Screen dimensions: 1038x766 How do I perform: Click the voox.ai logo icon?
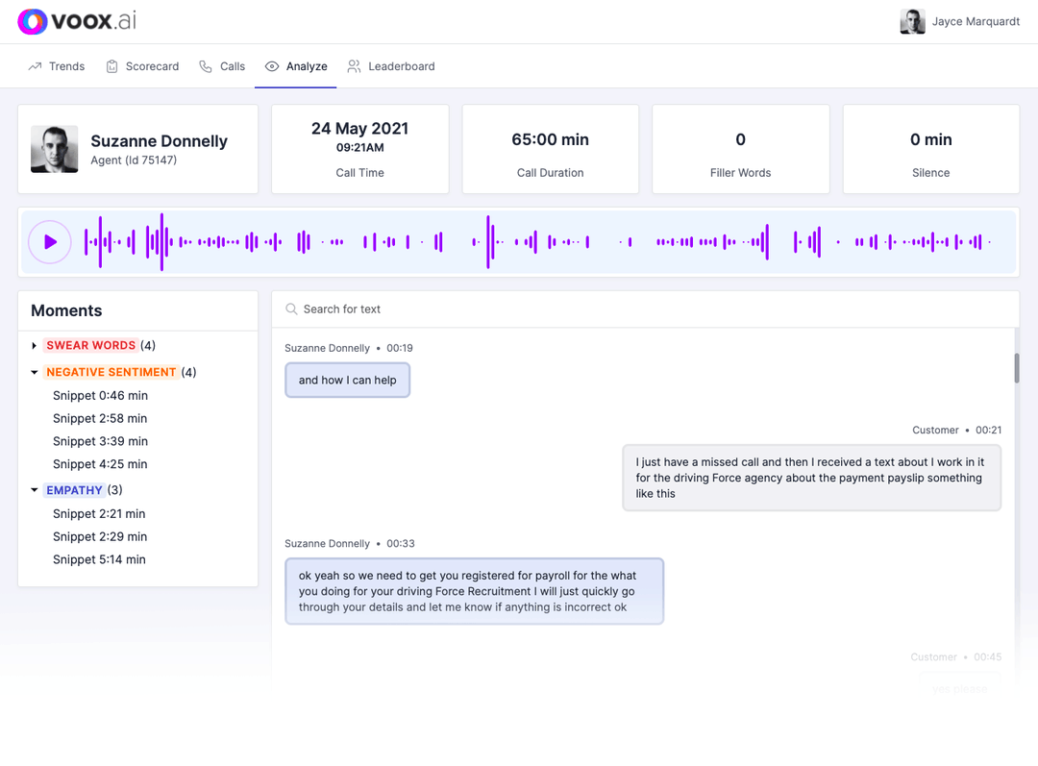(x=33, y=21)
